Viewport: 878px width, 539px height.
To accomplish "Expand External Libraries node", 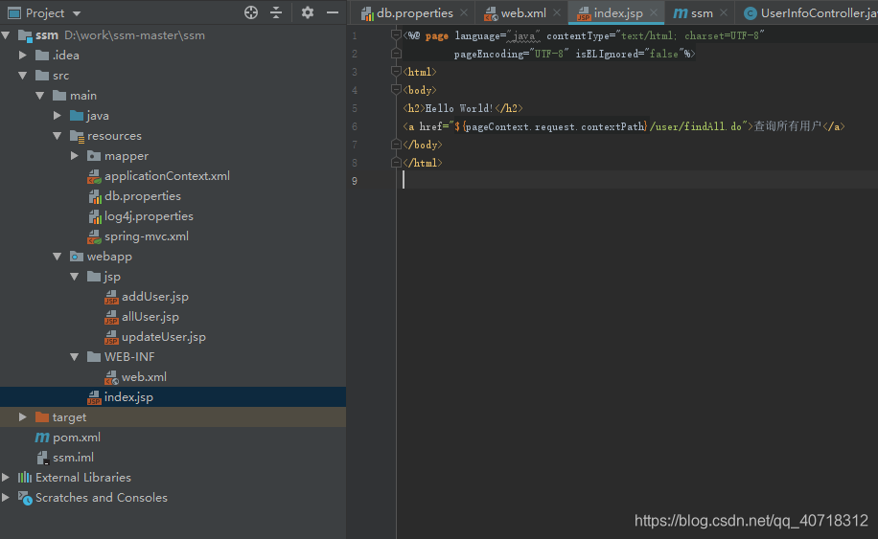I will tap(6, 477).
